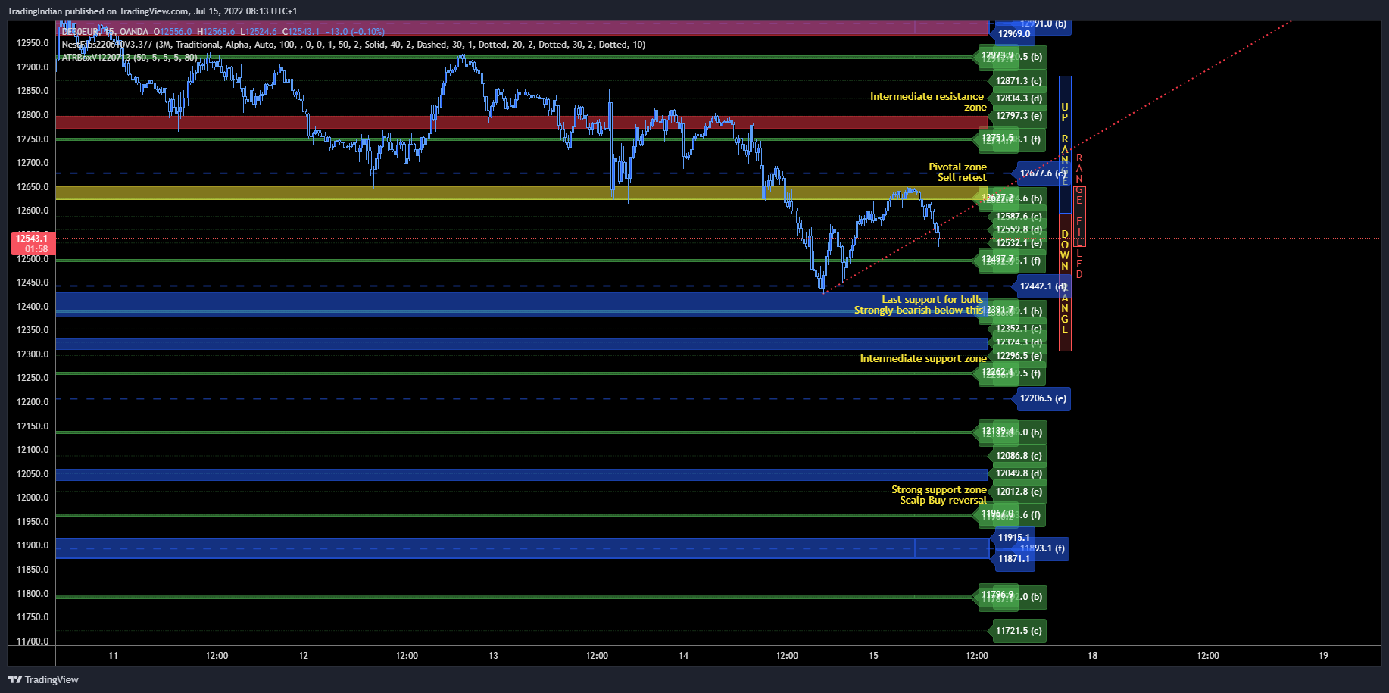This screenshot has width=1389, height=693.
Task: Click date 15 on the time axis
Action: 873,656
